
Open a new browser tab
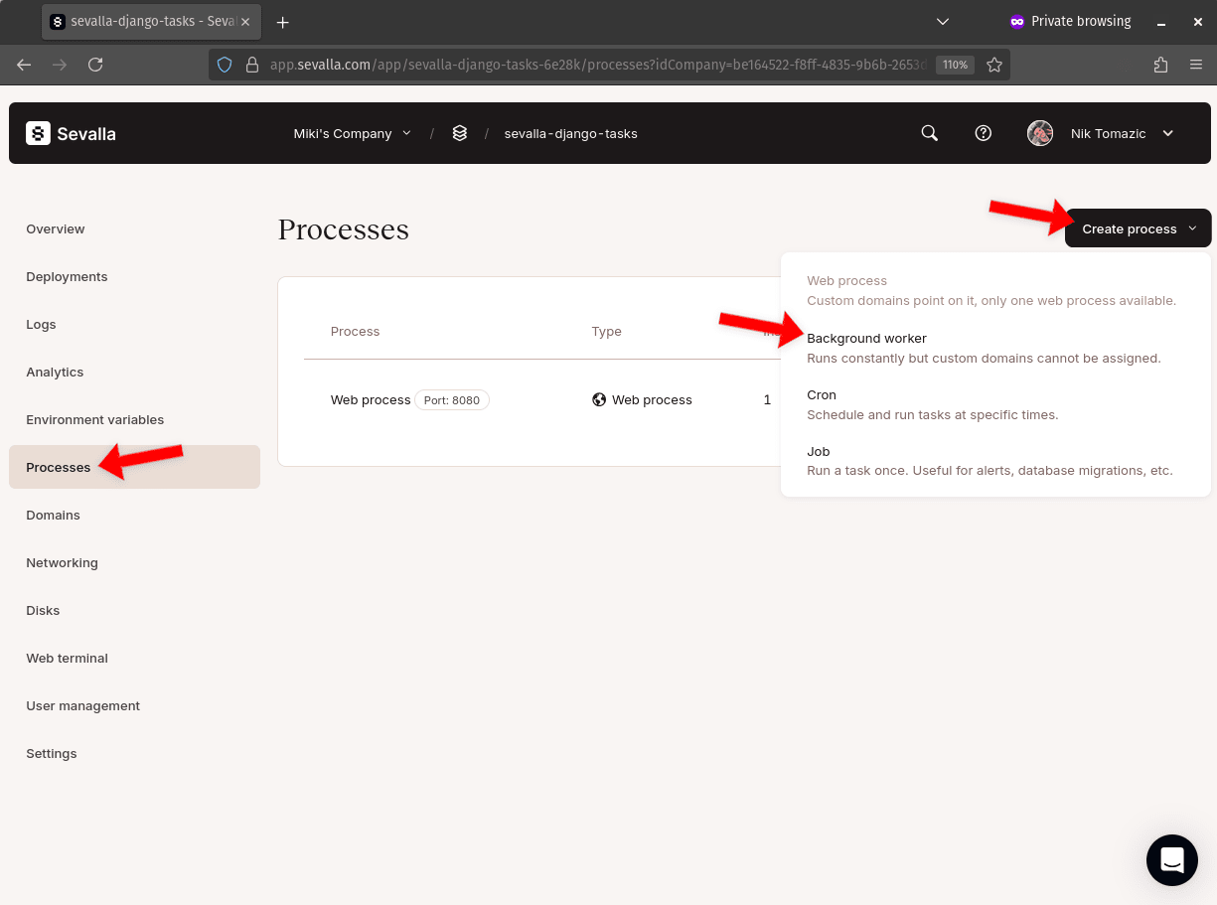[x=282, y=22]
